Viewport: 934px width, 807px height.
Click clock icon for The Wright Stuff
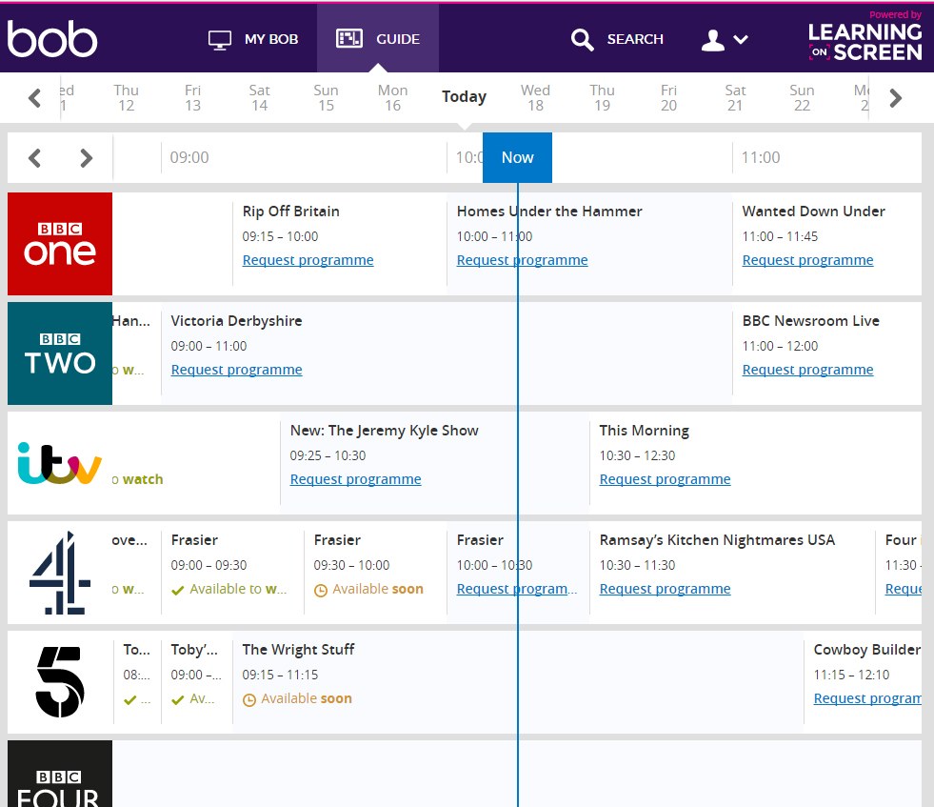[249, 699]
